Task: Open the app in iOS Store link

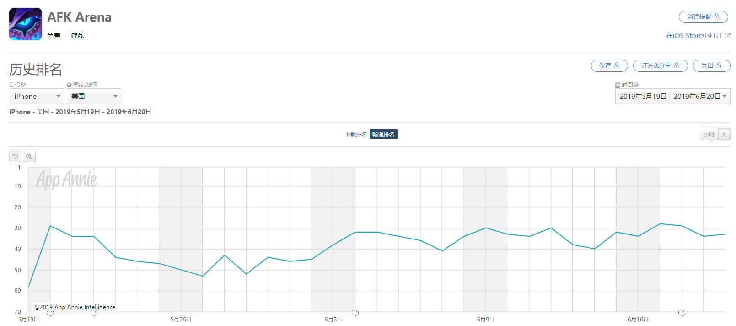Action: point(698,35)
